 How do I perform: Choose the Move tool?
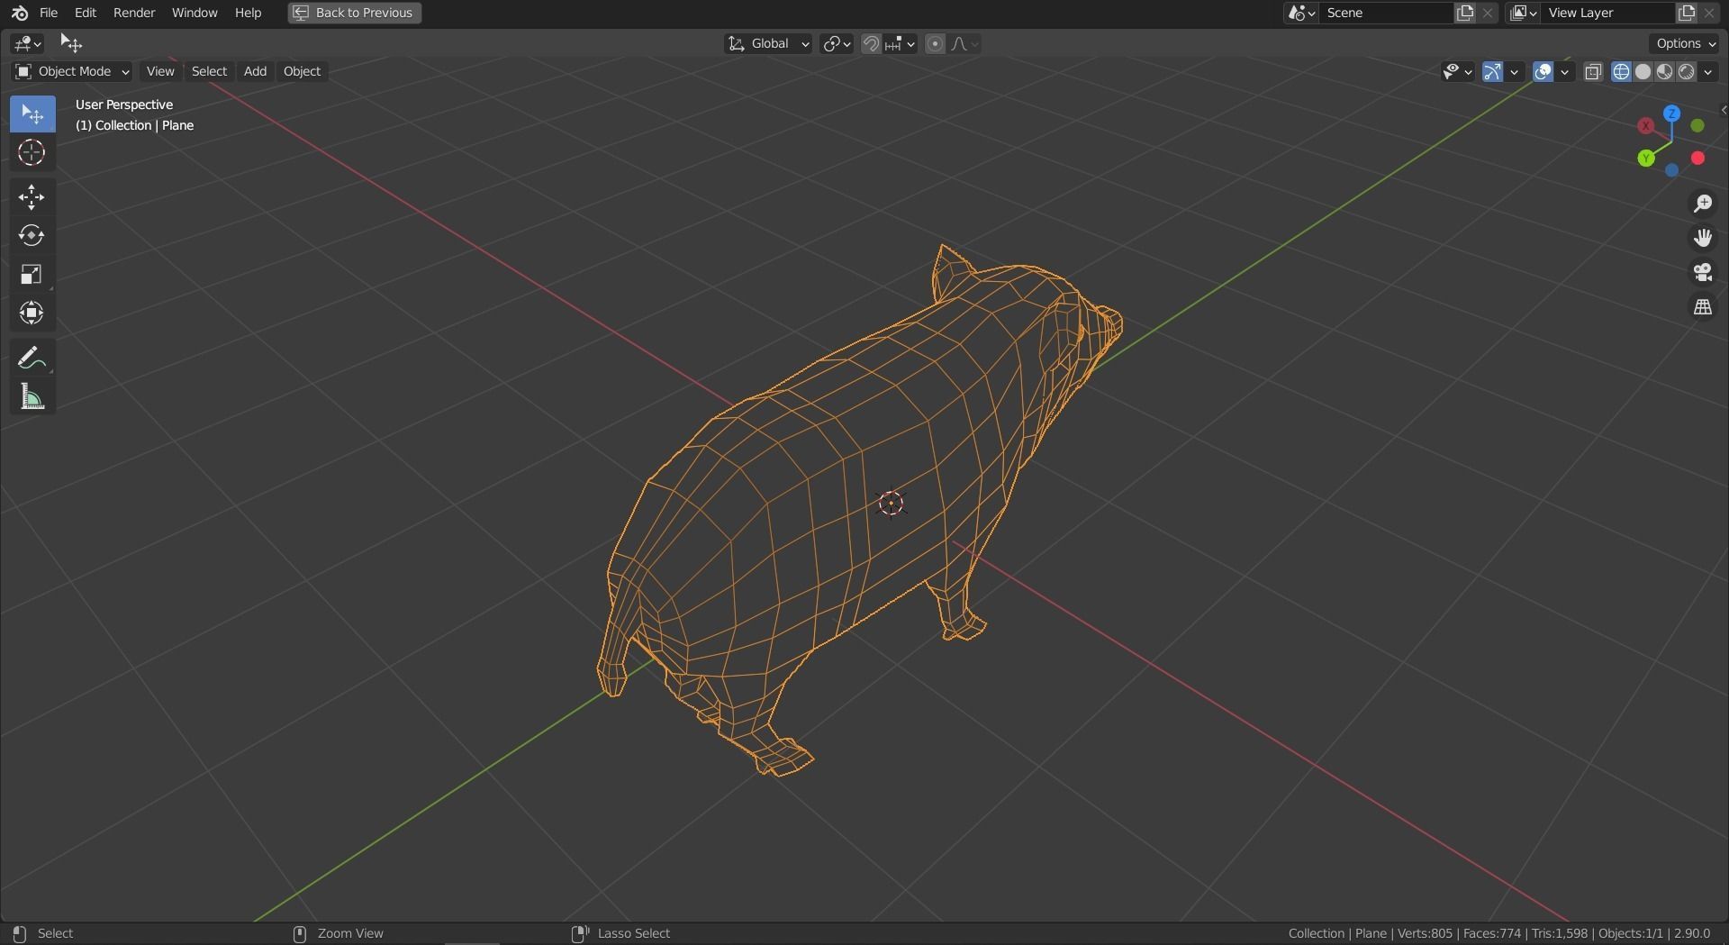32,197
